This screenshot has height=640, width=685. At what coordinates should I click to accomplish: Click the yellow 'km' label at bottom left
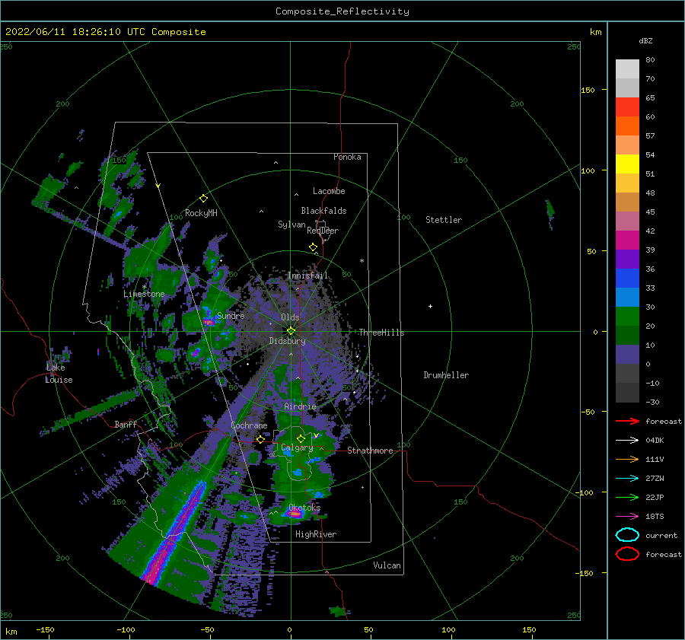(11, 632)
